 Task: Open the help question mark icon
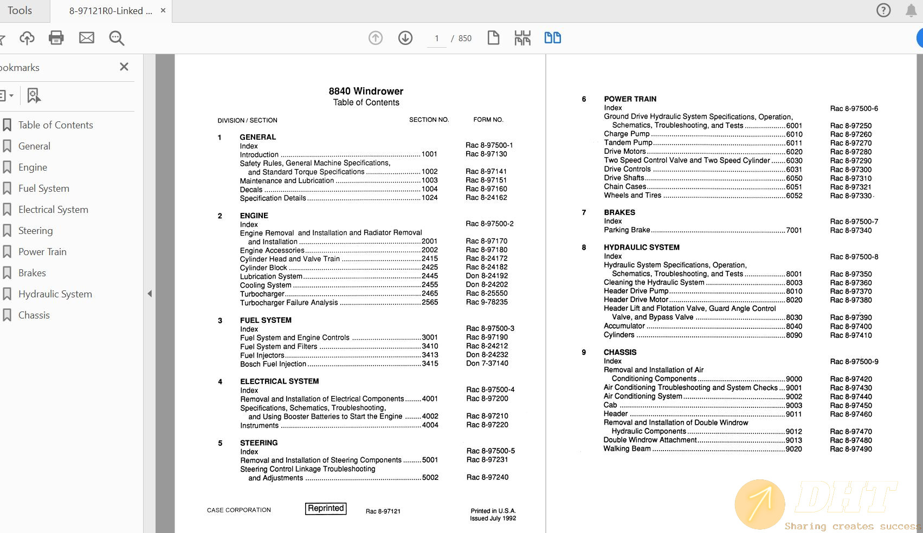pyautogui.click(x=883, y=10)
